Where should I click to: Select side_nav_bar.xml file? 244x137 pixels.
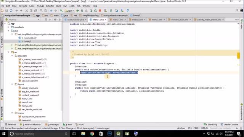(x=30, y=81)
